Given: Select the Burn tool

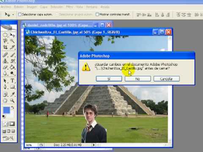Looking at the screenshot, I should tap(12, 73).
